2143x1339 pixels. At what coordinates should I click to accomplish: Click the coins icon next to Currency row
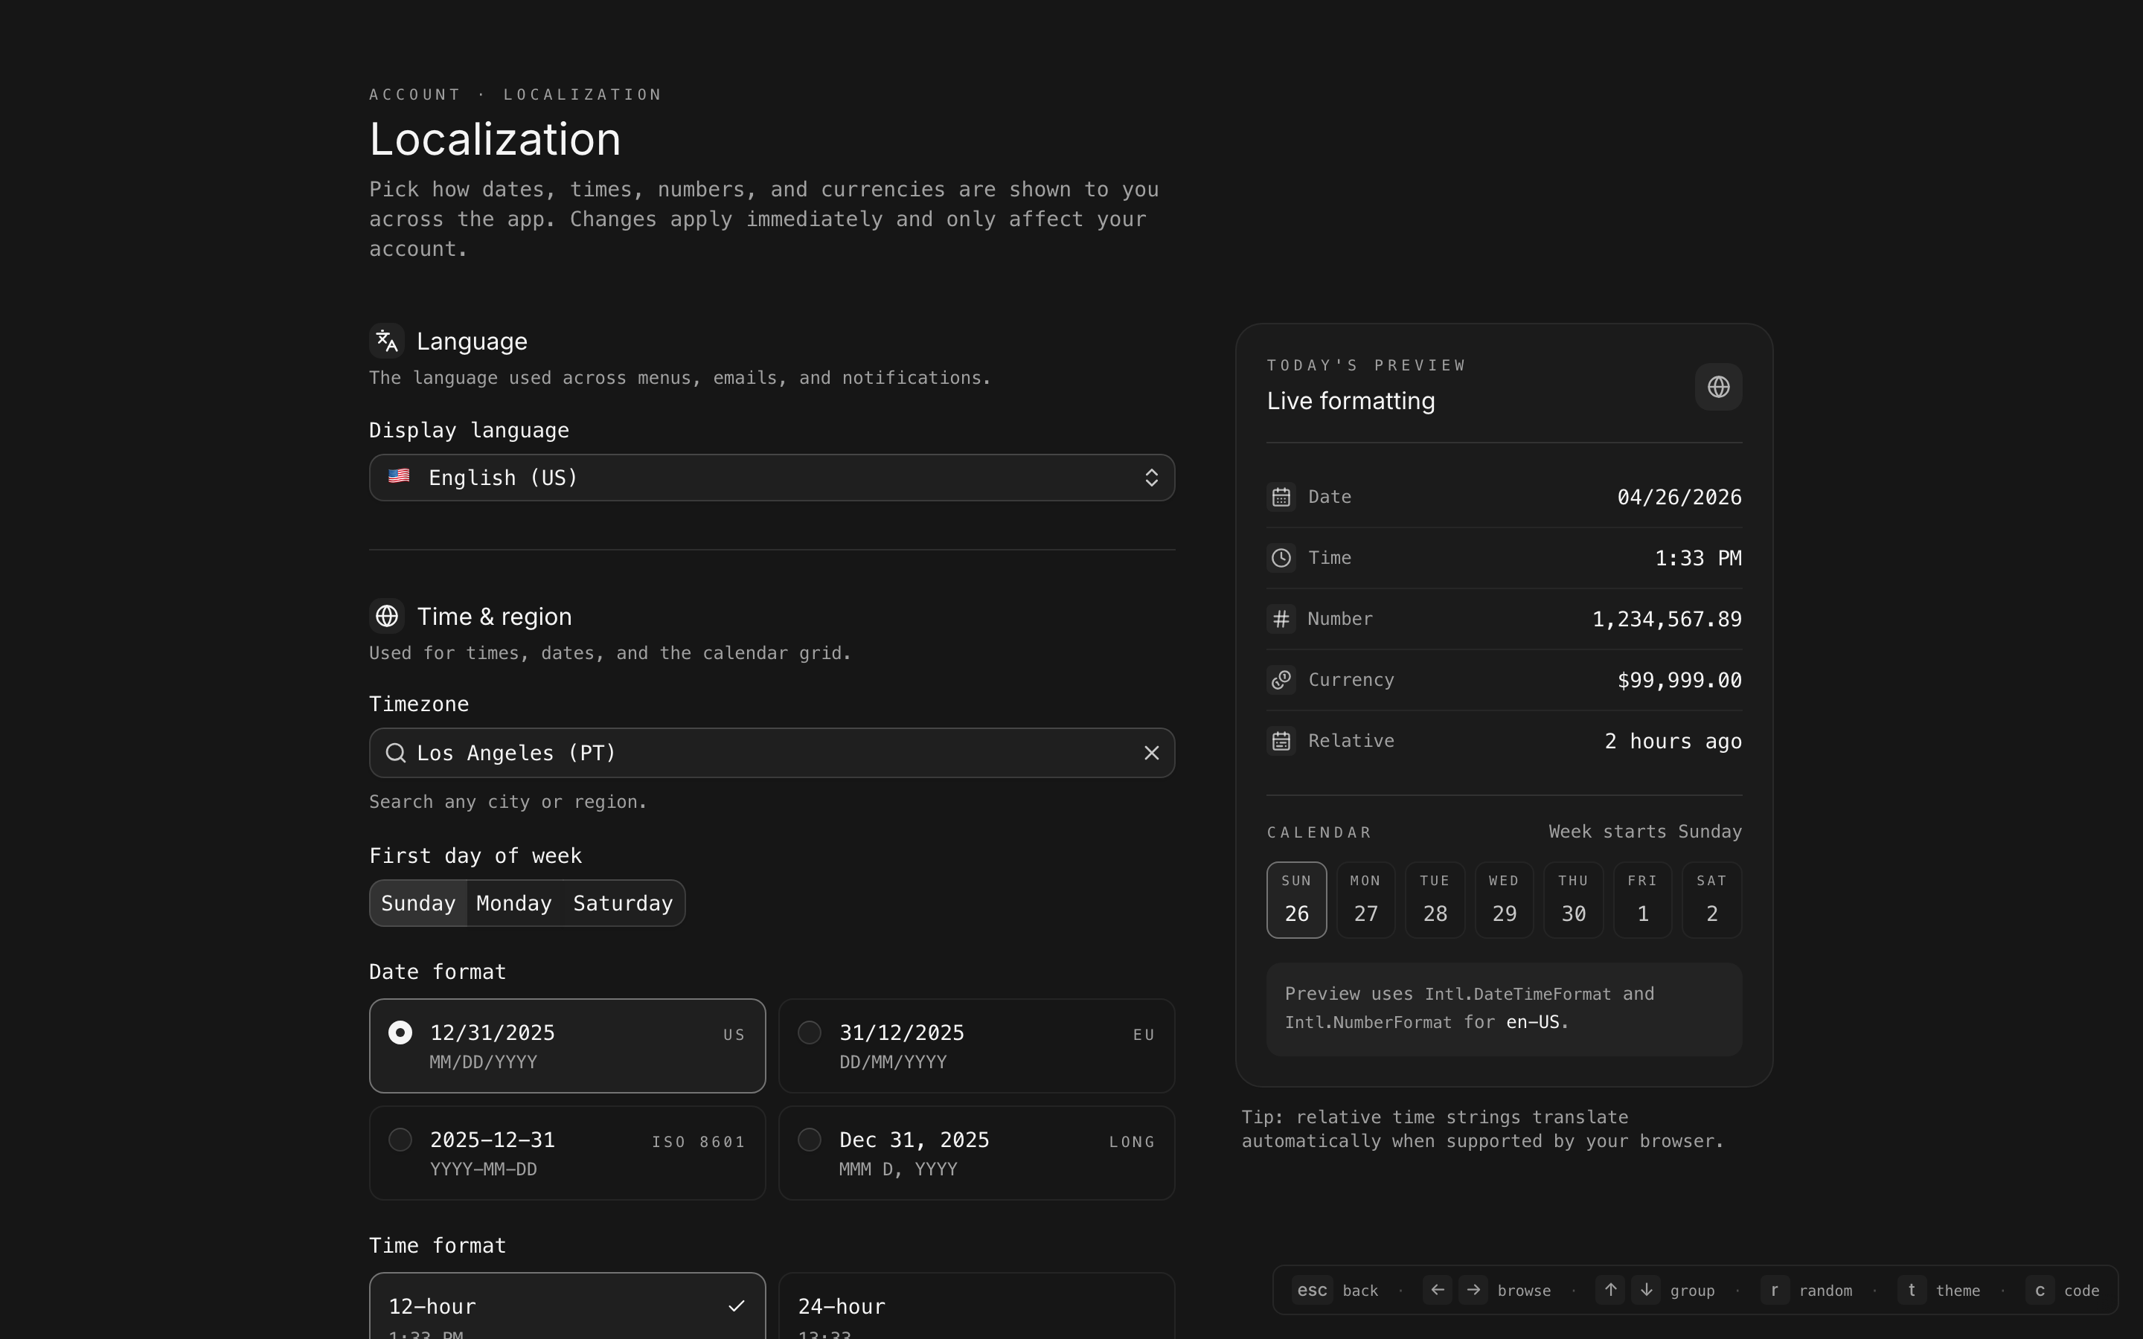tap(1281, 680)
